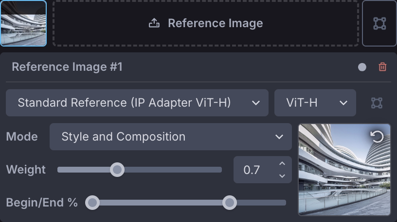Toggle the Reference Image #1 enable dot

click(362, 67)
